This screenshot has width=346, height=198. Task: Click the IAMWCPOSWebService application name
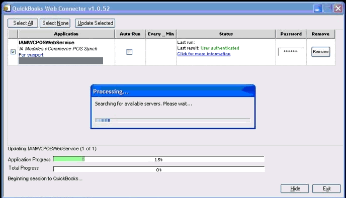47,42
